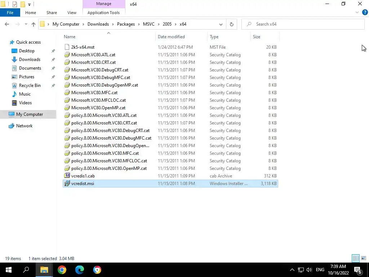Open the File menu tab
Image resolution: width=369 pixels, height=277 pixels.
click(x=10, y=13)
